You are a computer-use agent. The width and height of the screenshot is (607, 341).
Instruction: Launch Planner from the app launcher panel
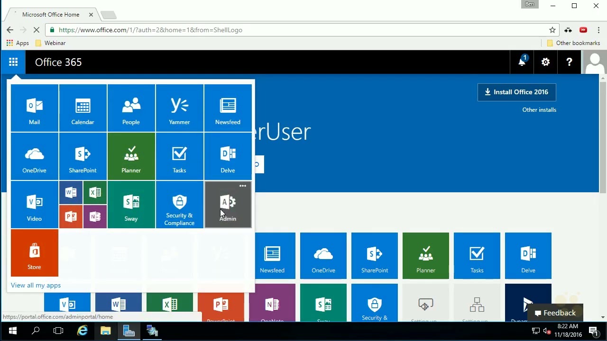pyautogui.click(x=131, y=156)
